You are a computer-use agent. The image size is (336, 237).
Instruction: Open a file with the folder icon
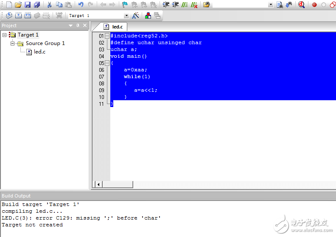point(18,5)
